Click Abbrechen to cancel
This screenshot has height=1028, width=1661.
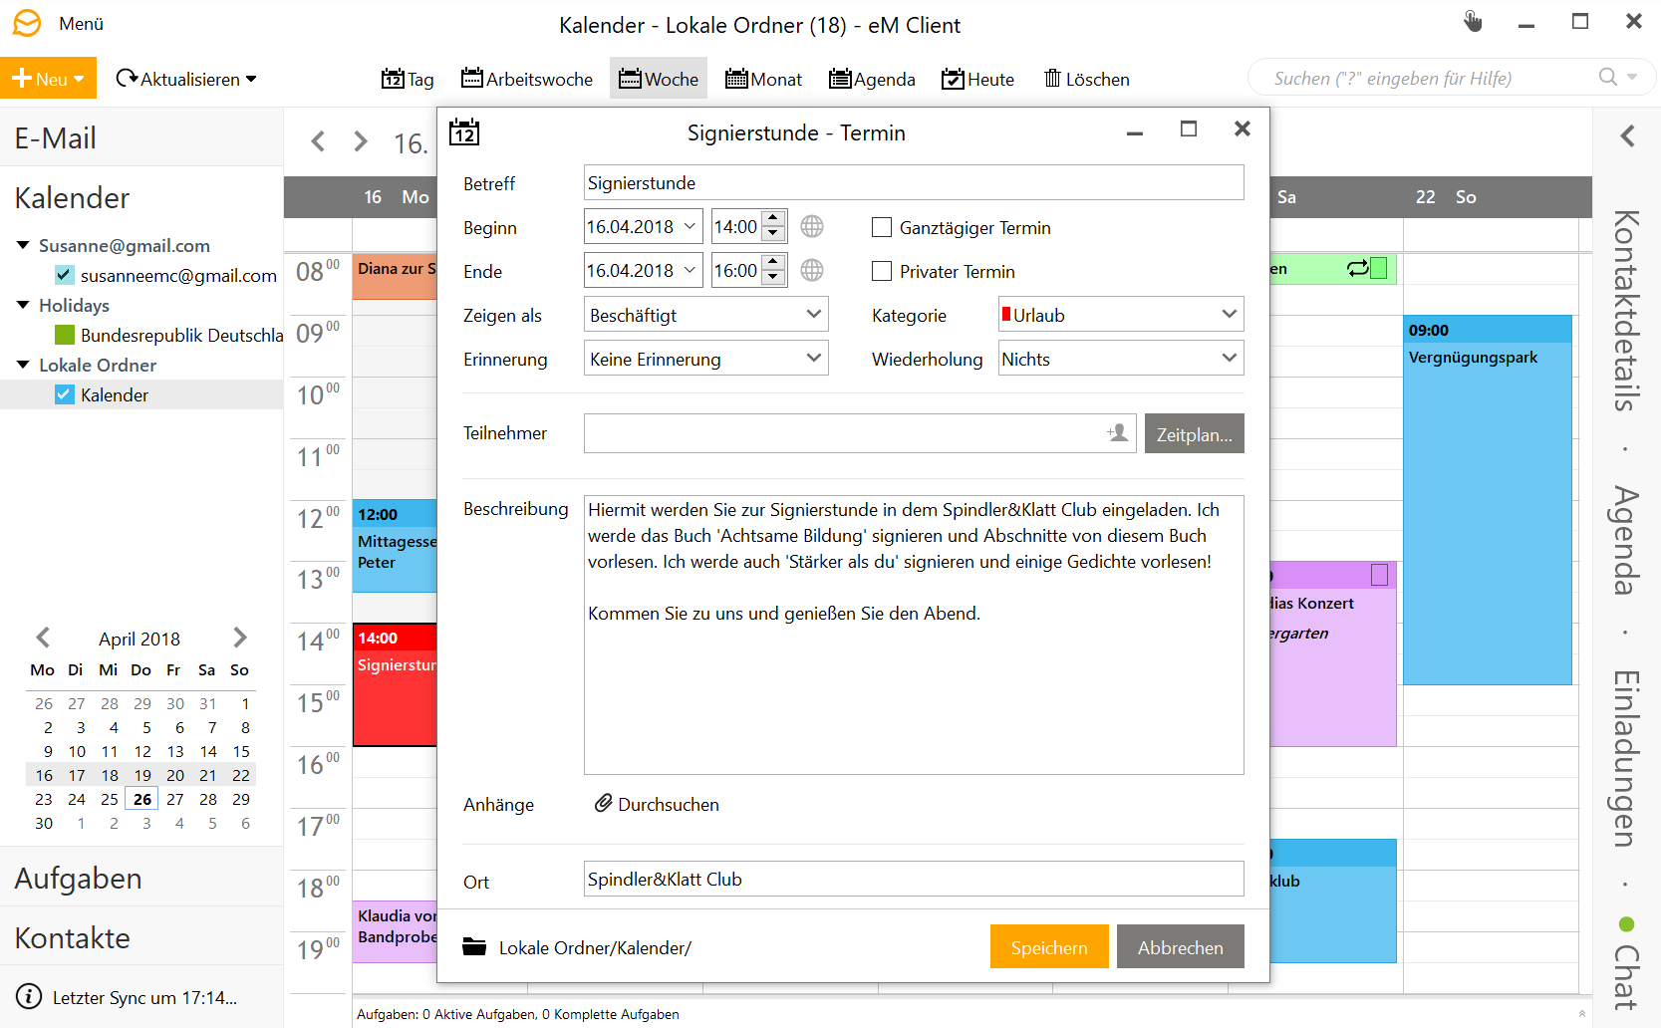coord(1181,946)
